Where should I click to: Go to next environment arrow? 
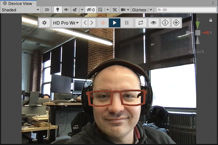point(92,23)
